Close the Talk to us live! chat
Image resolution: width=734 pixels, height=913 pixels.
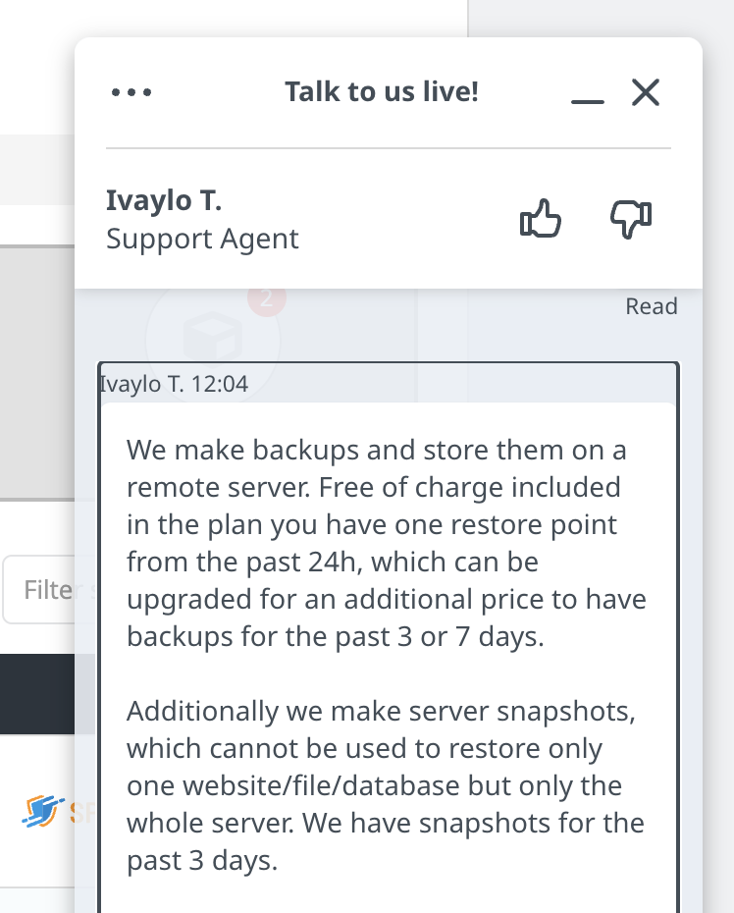pyautogui.click(x=646, y=92)
